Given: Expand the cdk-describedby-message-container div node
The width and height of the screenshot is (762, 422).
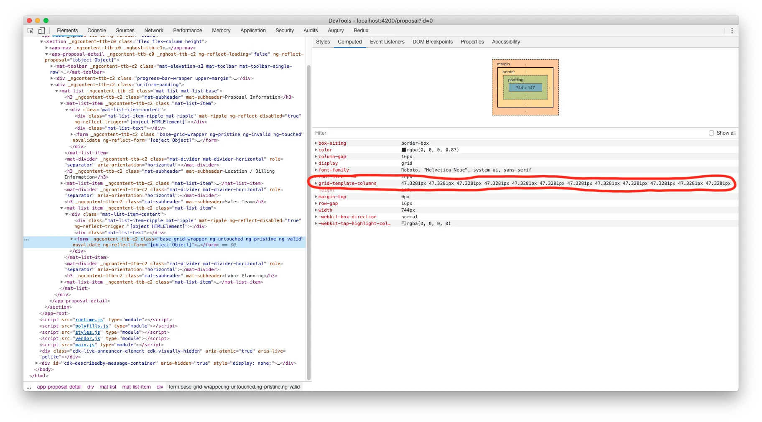Looking at the screenshot, I should (36, 363).
